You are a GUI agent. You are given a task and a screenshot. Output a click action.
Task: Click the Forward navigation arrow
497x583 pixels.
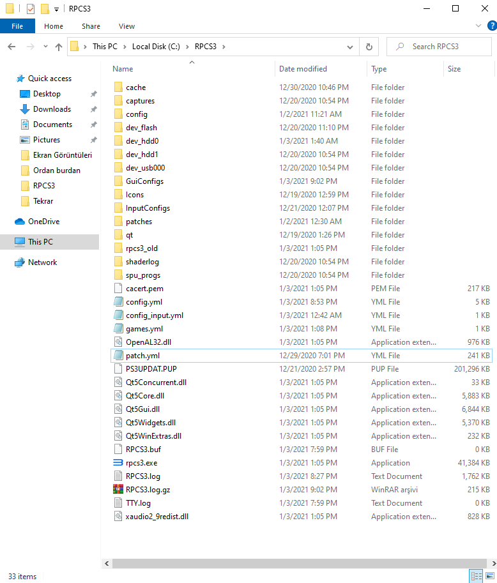coord(31,47)
